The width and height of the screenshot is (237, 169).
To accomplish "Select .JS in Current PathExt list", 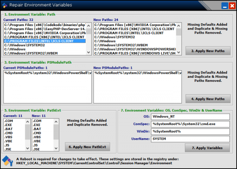I will (15, 145).
